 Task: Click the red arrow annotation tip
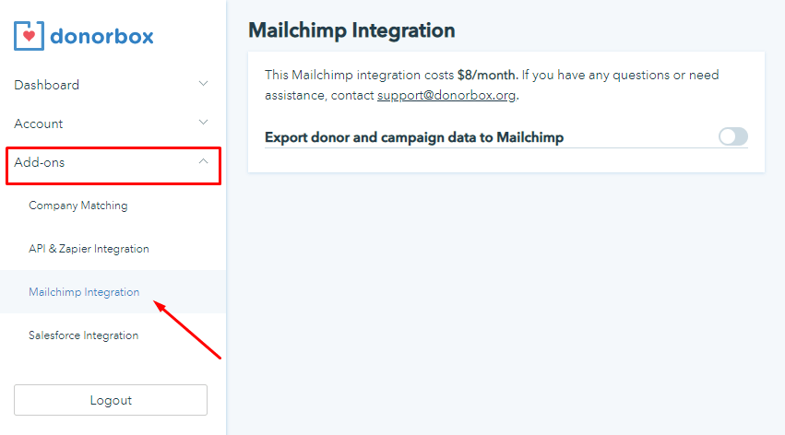[x=155, y=300]
